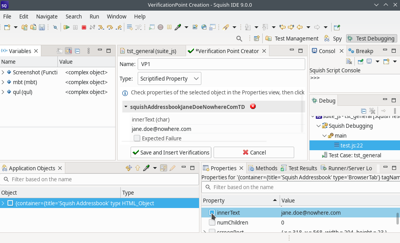Click Save and Insert Verifications button
Viewport: 400px width, 243px height.
[x=171, y=153]
